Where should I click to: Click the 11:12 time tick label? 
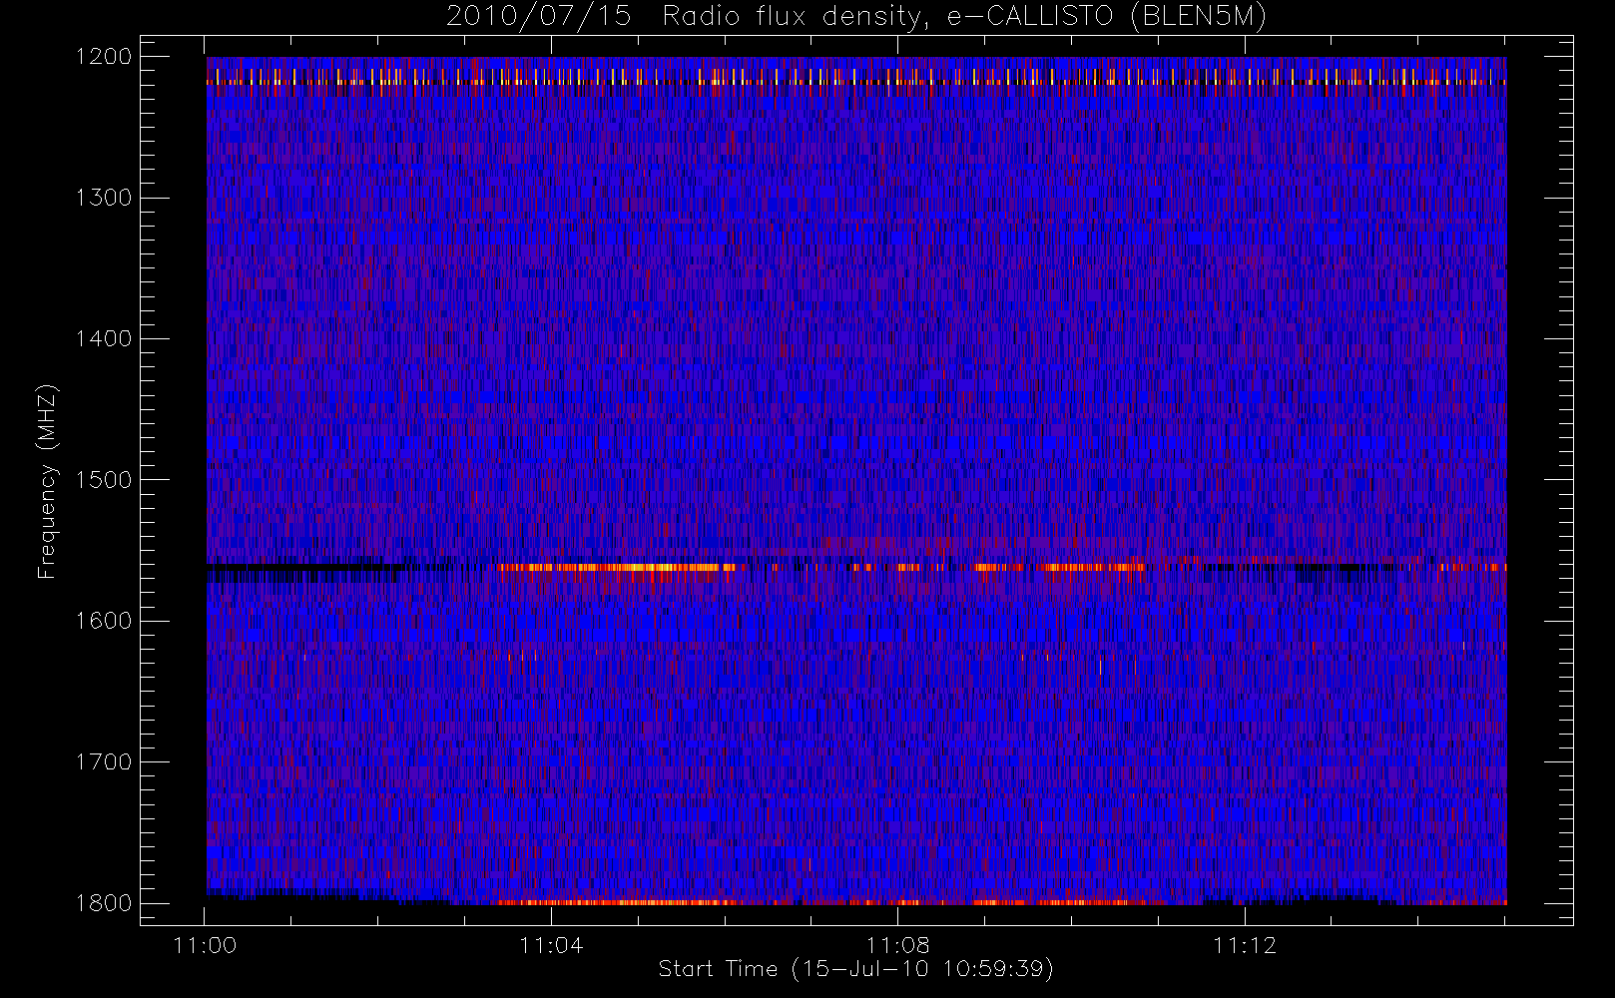pos(1245,945)
